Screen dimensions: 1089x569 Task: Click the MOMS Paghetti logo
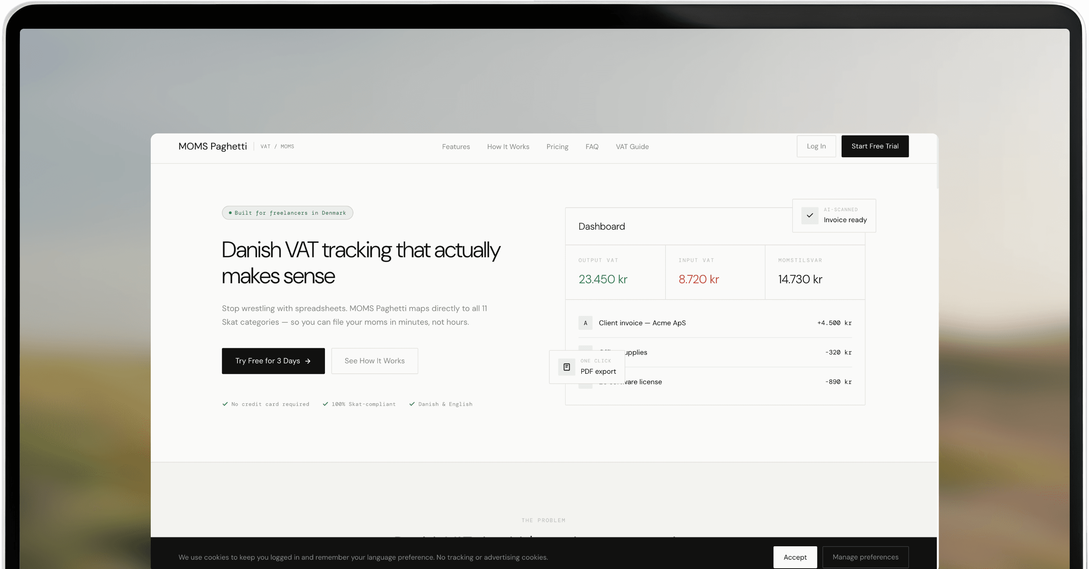212,146
